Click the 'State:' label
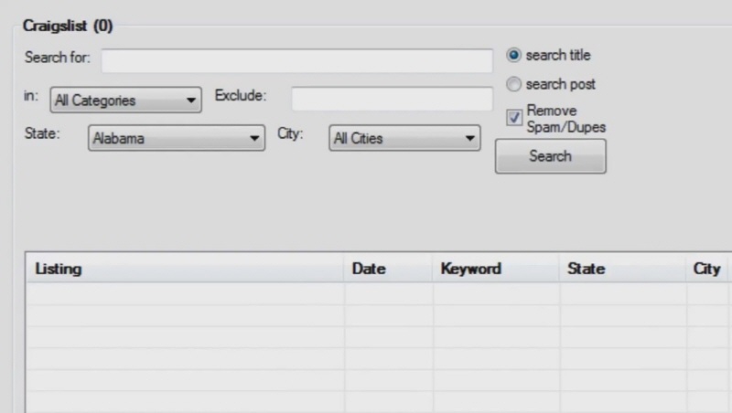 point(42,133)
